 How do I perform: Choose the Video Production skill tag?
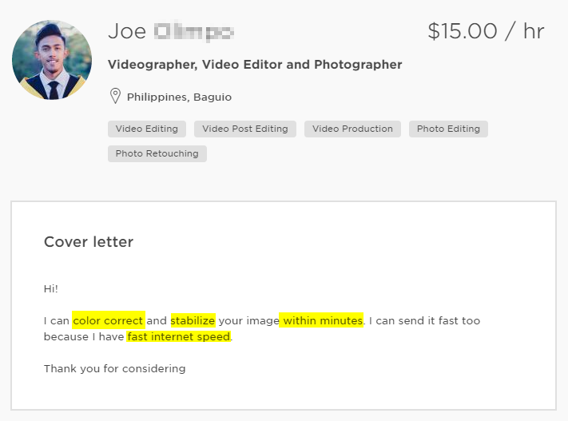[x=352, y=129]
